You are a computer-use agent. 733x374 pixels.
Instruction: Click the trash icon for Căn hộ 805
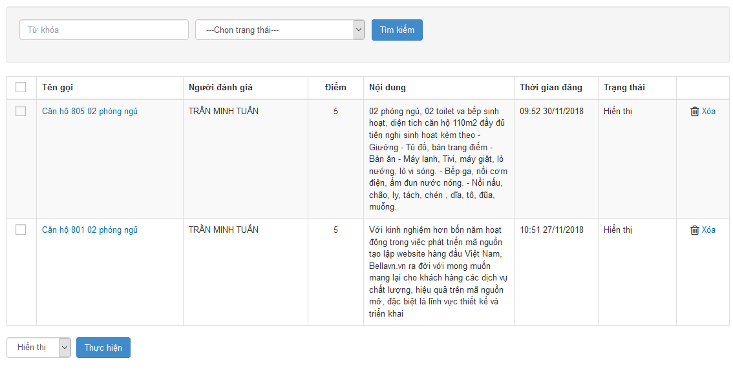[695, 112]
